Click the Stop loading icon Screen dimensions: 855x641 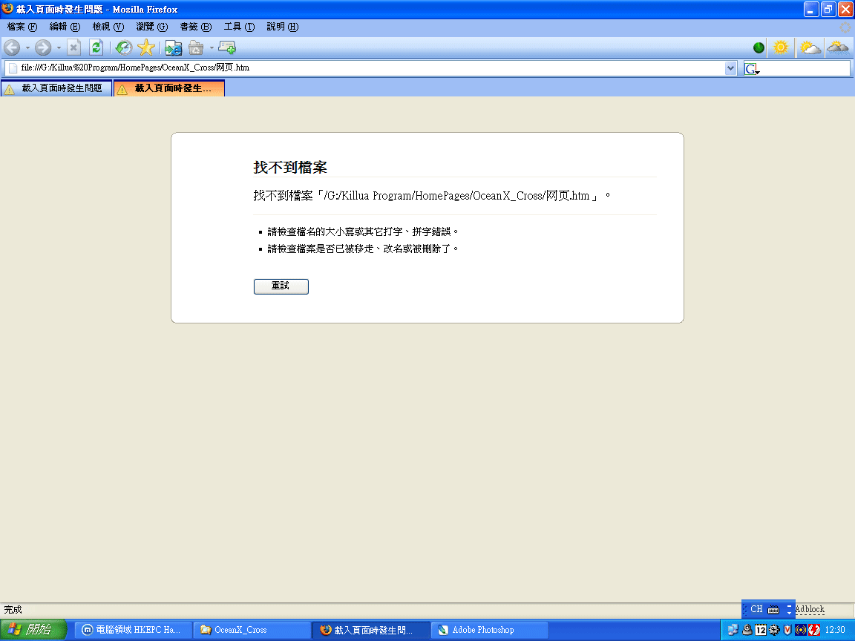(x=74, y=48)
